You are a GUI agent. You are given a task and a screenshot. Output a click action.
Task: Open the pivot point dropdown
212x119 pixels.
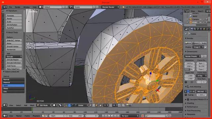pyautogui.click(x=61, y=105)
